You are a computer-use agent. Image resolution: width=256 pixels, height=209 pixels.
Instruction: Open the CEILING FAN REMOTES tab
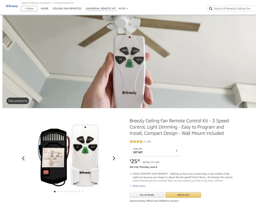(67, 8)
